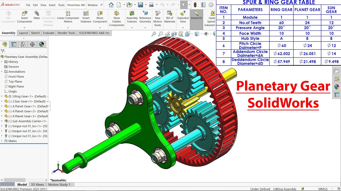Image resolution: width=341 pixels, height=191 pixels.
Task: Open Assembly Features tool
Action: pos(132,17)
